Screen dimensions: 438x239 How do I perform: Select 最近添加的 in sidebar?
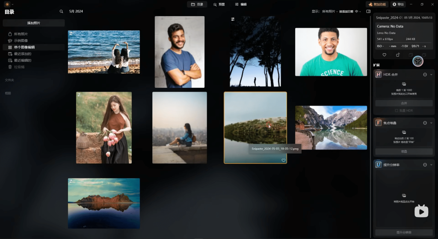[22, 54]
